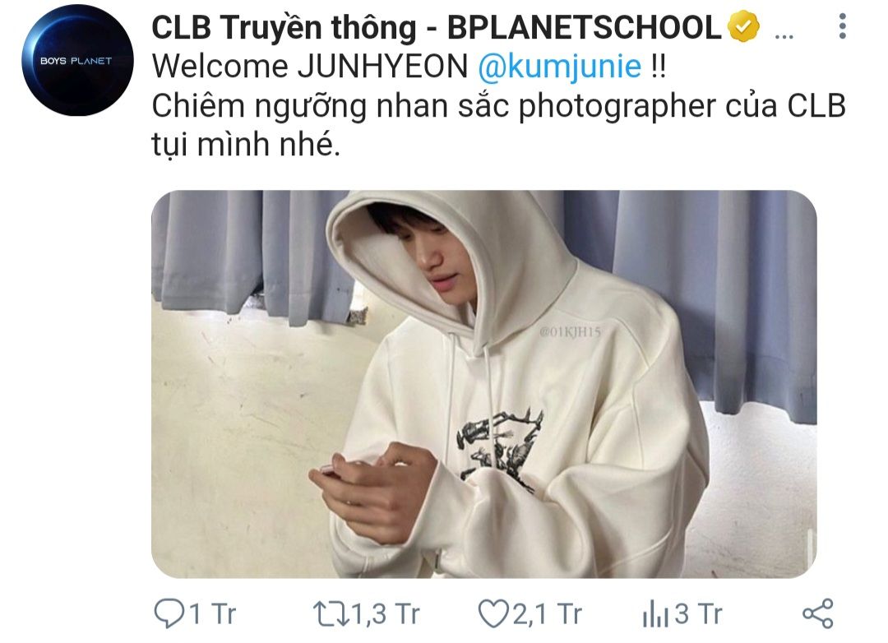This screenshot has height=643, width=888.
Task: Like the tweet with the heart icon
Action: pyautogui.click(x=493, y=614)
